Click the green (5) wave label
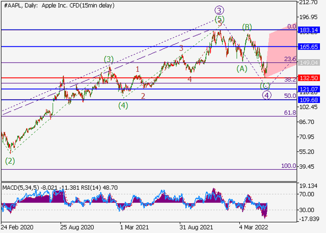The height and width of the screenshot is (233, 326). 220,19
